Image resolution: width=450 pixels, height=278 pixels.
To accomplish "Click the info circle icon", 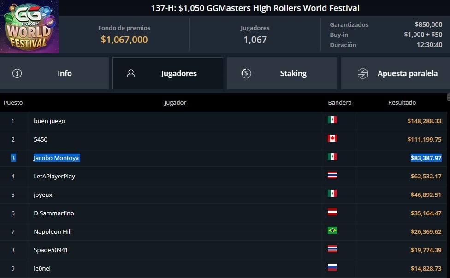I will pyautogui.click(x=17, y=73).
